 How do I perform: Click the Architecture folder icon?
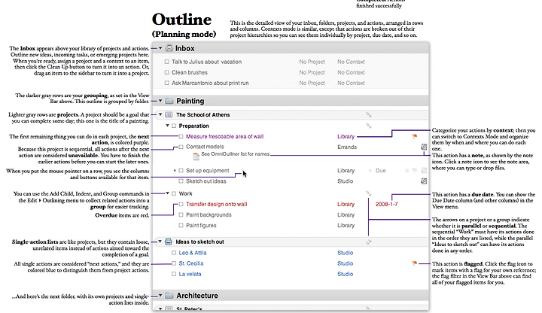tap(169, 296)
